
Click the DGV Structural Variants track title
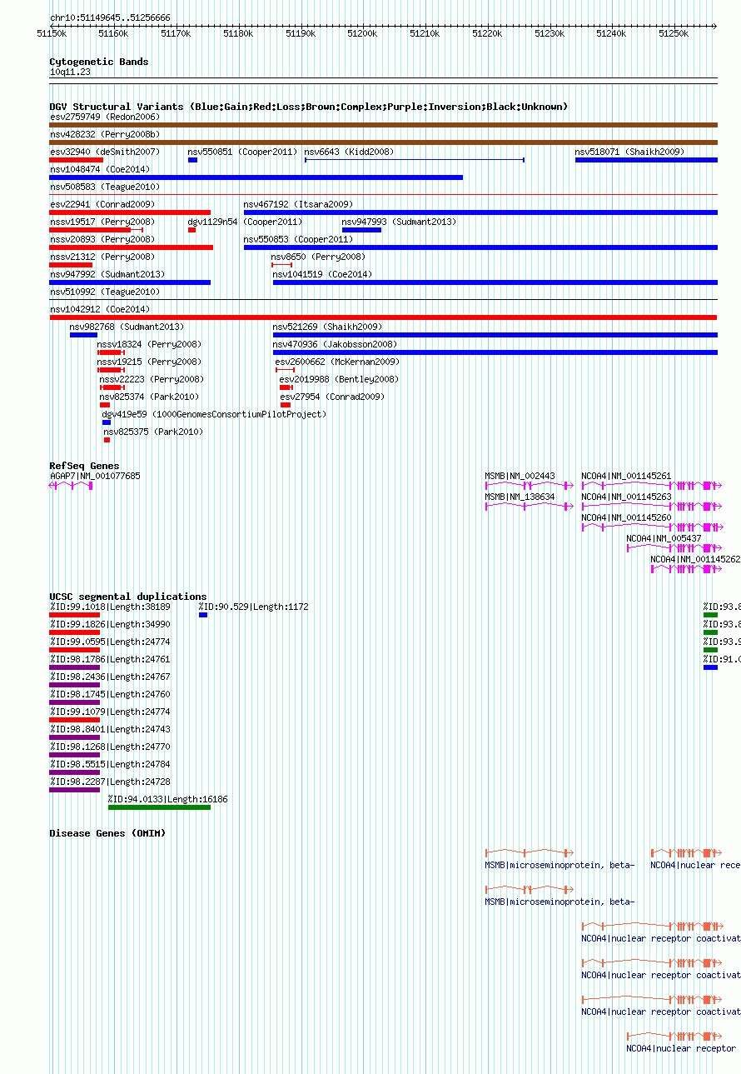click(308, 107)
